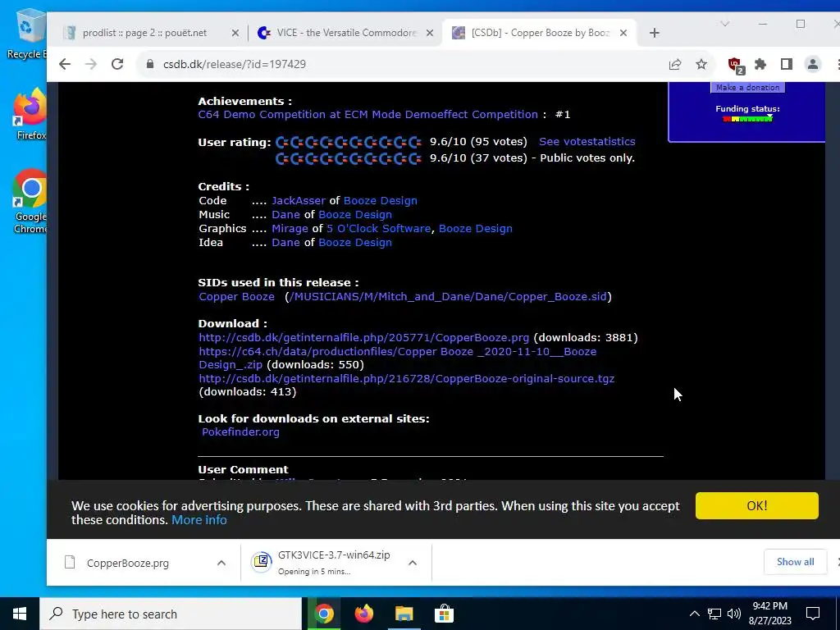Click the browser back arrow
The image size is (840, 630).
(x=65, y=64)
